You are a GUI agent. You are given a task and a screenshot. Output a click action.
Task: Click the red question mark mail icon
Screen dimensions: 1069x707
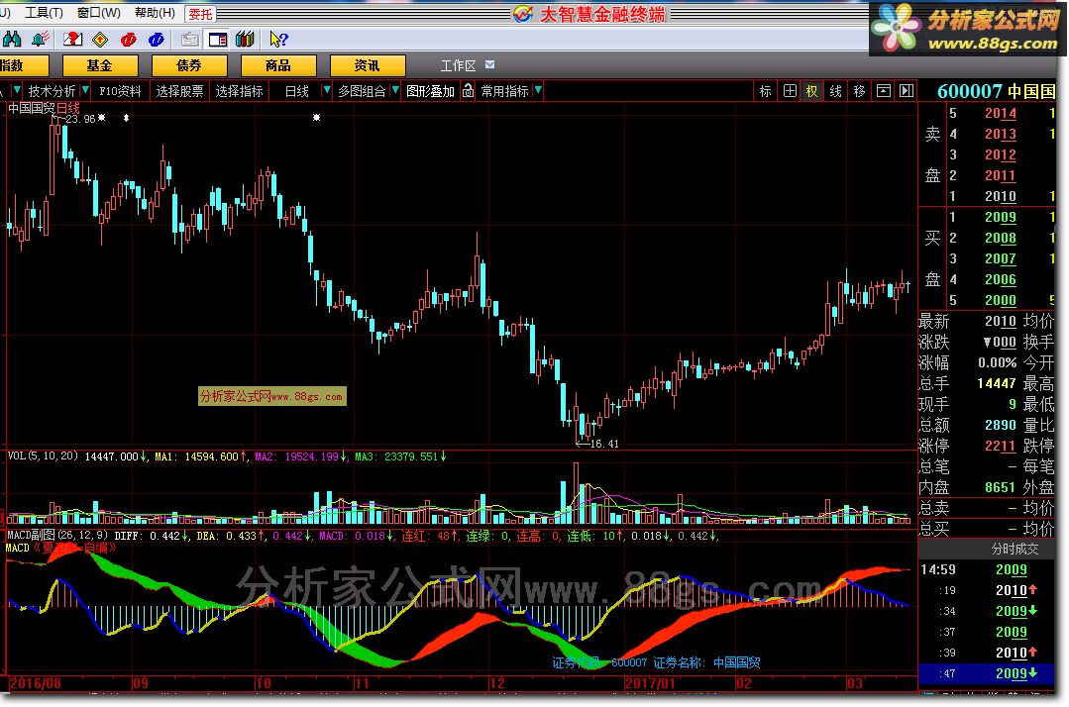coord(72,40)
